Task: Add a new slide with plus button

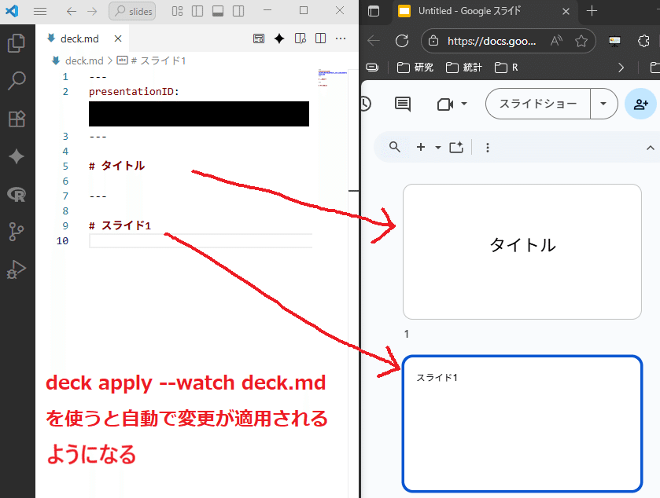Action: (x=421, y=147)
